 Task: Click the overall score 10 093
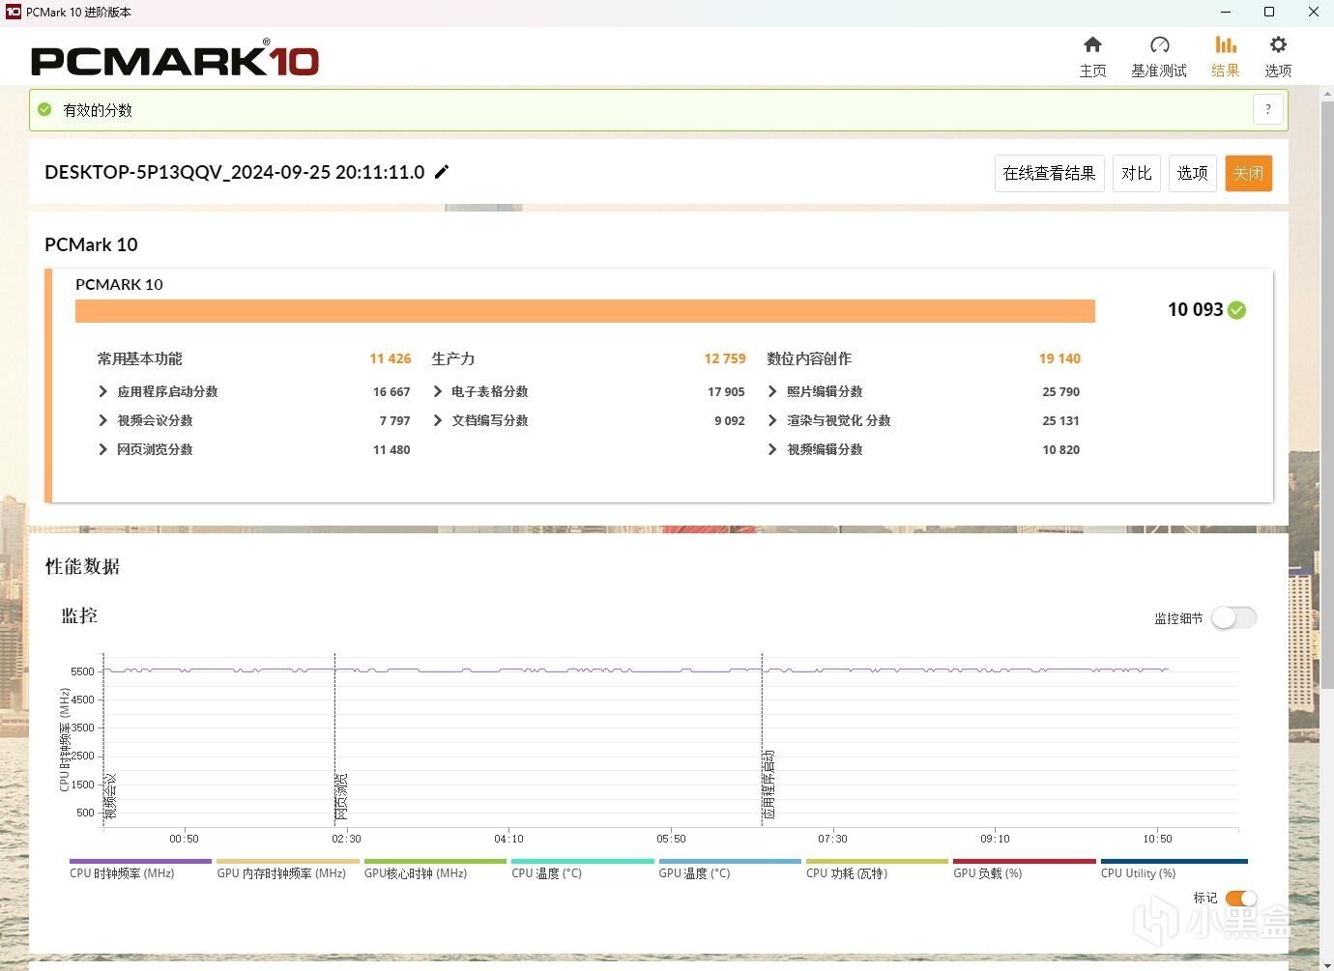point(1196,309)
